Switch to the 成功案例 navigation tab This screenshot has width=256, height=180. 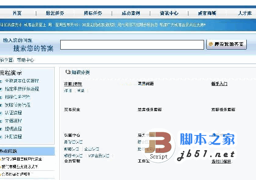point(131,13)
